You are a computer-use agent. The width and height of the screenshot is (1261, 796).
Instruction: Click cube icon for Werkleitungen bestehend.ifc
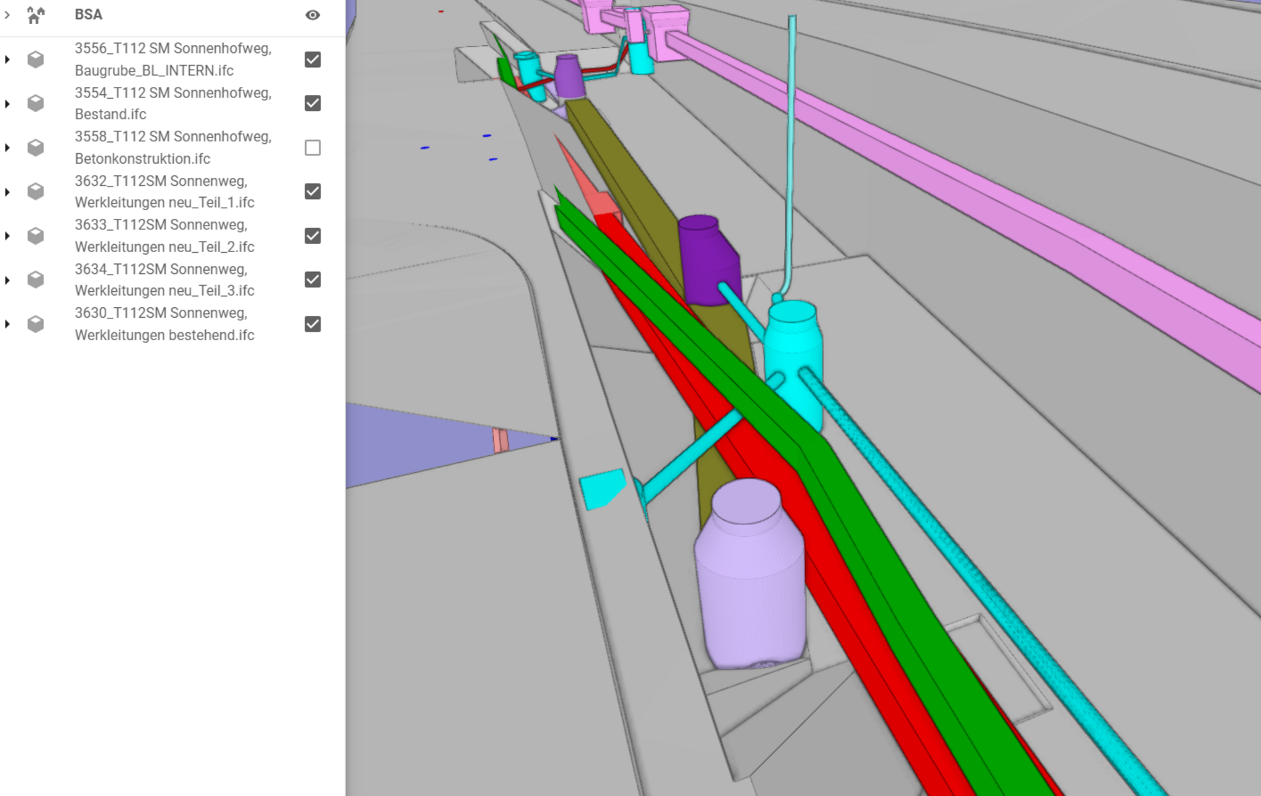pos(36,324)
